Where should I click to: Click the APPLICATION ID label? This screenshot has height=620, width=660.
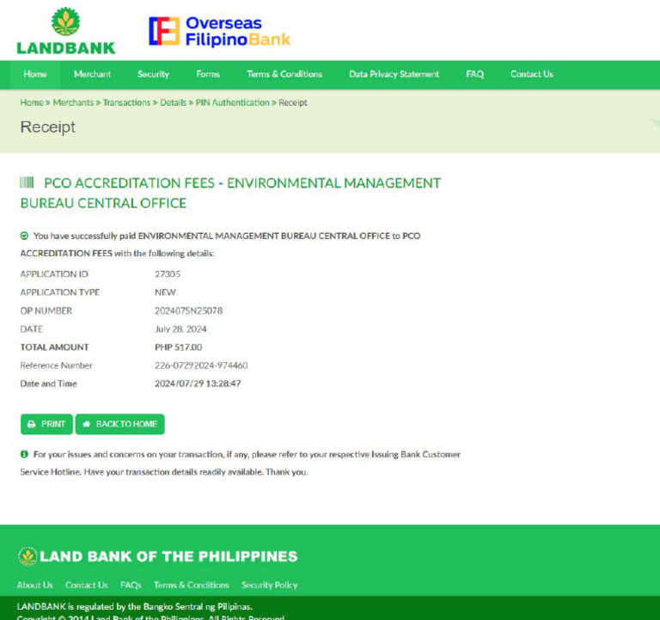point(54,274)
